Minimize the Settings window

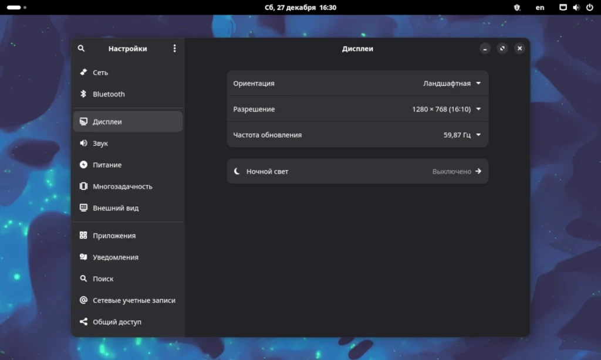485,48
